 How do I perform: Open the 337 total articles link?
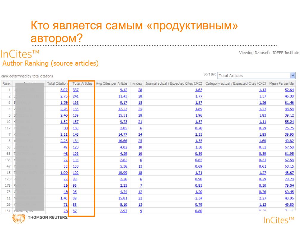coord(76,90)
